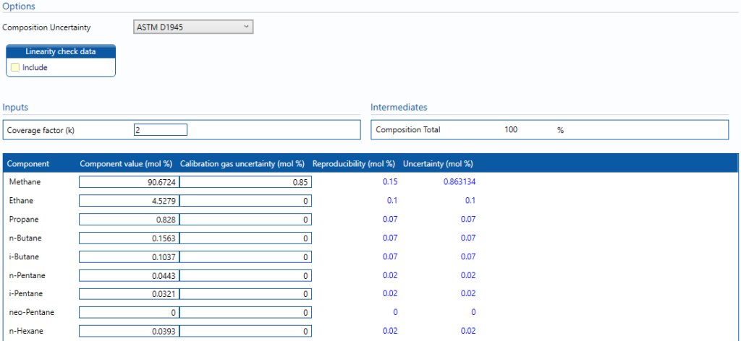This screenshot has height=341, width=741.
Task: Select the n-Butane component value field
Action: (x=129, y=238)
